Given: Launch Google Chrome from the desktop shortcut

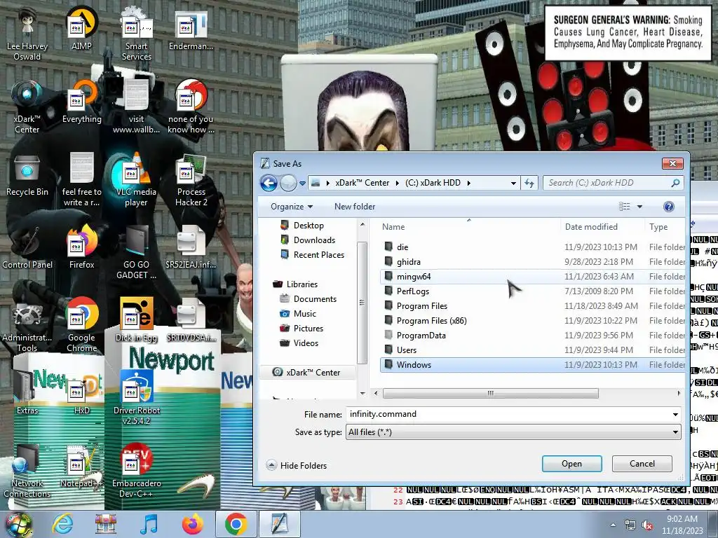Looking at the screenshot, I should (81, 325).
